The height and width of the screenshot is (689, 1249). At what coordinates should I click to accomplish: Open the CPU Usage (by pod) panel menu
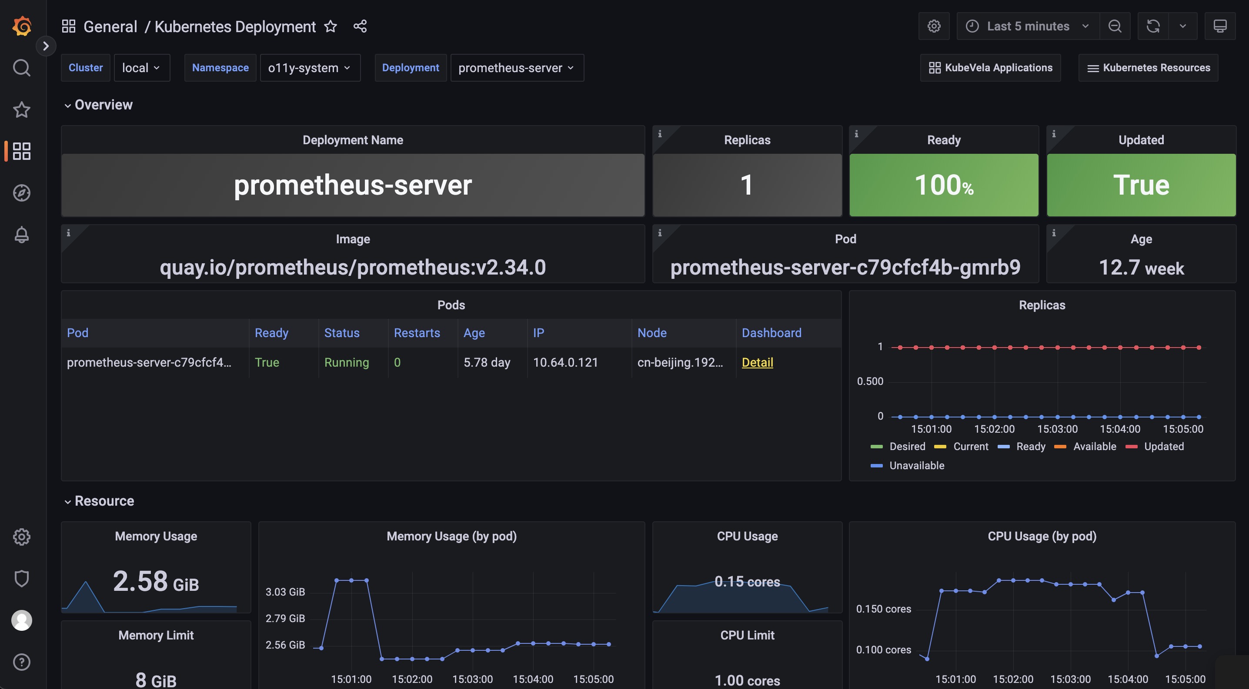(x=1042, y=536)
